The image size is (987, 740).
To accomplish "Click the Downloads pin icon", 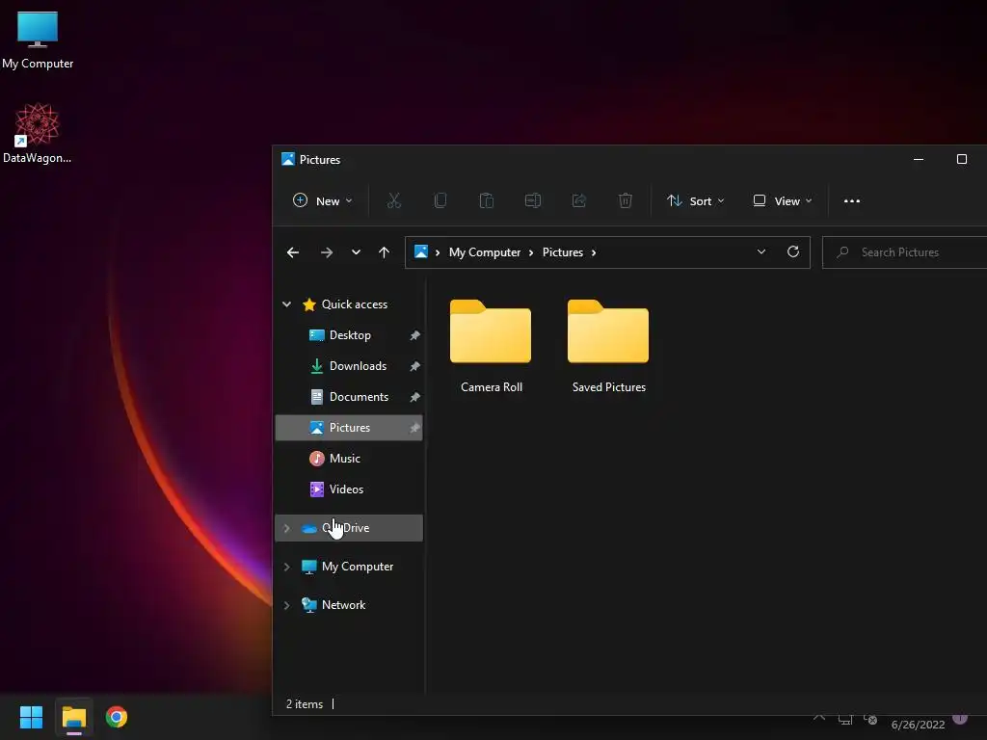I will (x=414, y=366).
